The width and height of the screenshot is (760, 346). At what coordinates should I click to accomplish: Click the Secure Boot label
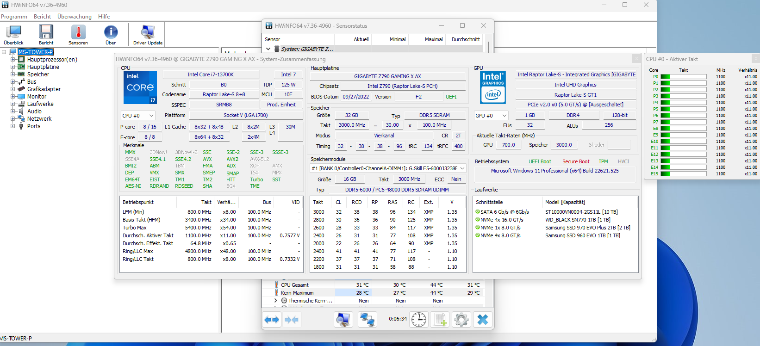coord(576,161)
